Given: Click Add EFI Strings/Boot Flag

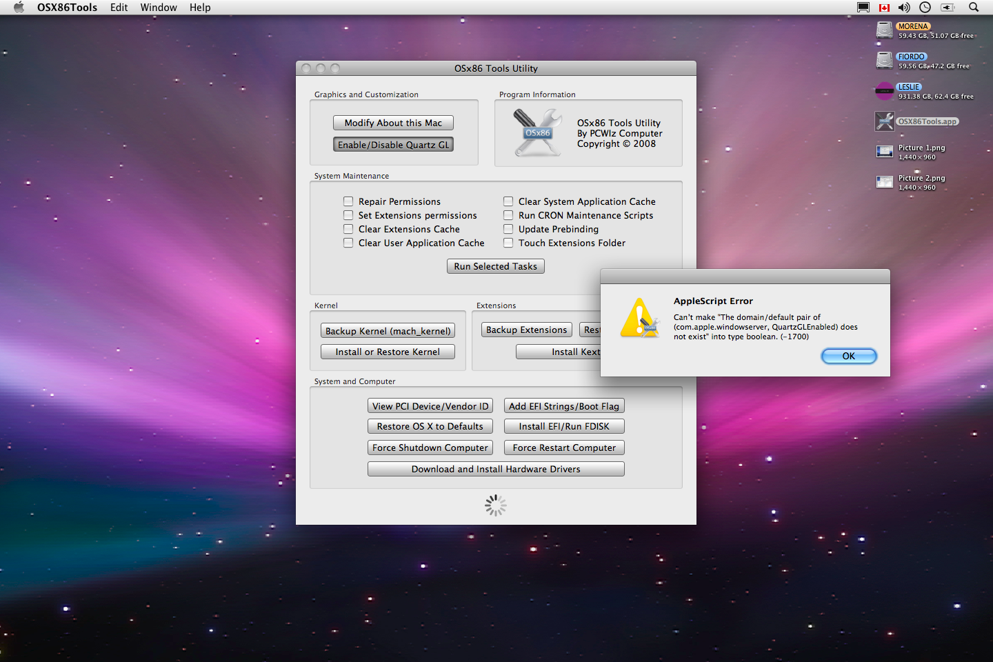Looking at the screenshot, I should (564, 406).
